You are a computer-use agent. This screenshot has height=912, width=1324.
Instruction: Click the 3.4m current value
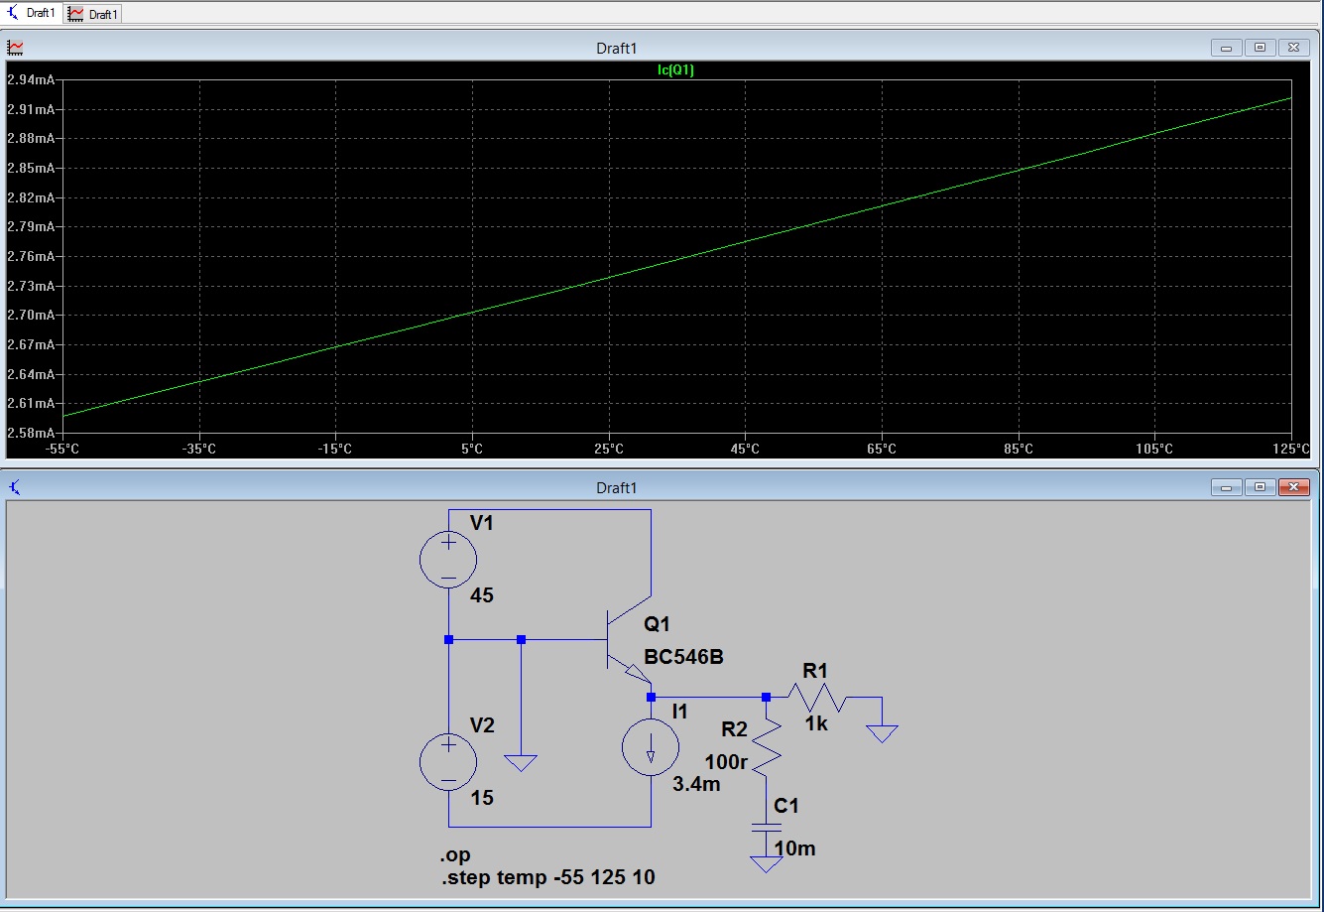(696, 784)
